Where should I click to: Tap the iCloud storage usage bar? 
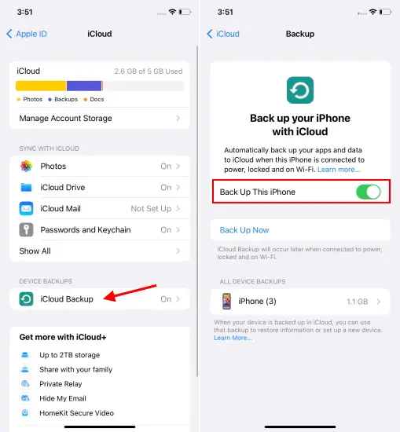point(100,86)
